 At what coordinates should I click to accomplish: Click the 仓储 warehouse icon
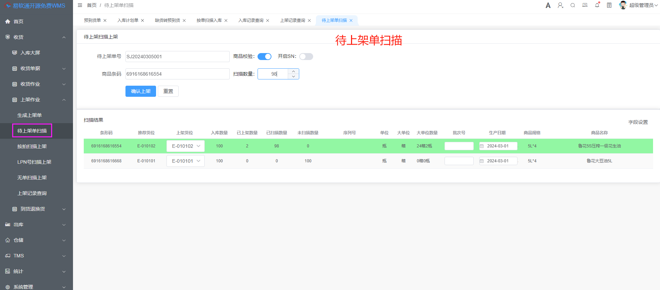click(8, 240)
